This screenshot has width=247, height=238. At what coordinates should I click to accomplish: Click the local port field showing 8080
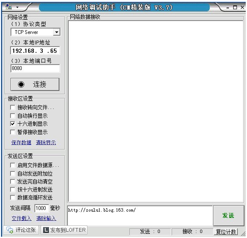click(x=35, y=68)
